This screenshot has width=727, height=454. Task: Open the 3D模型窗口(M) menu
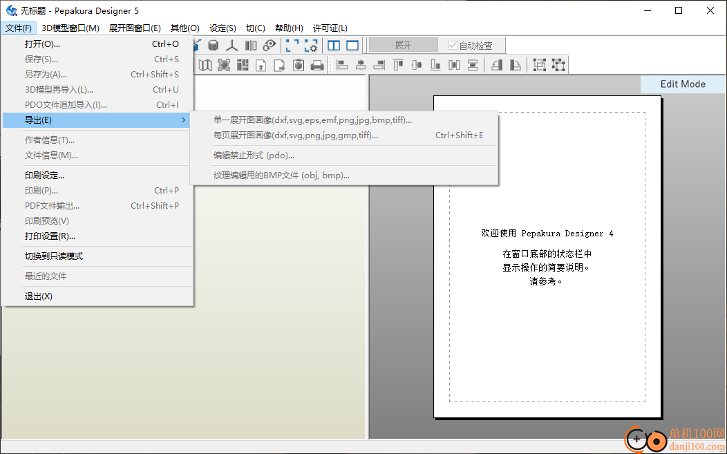pos(70,28)
